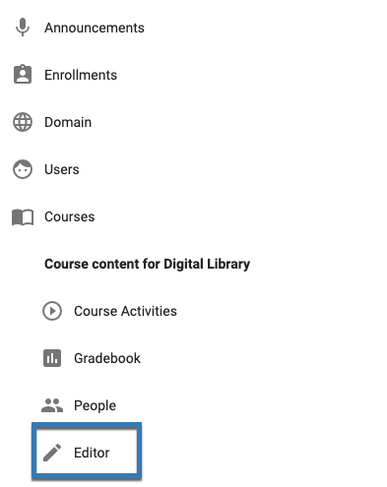View the People text link
The height and width of the screenshot is (487, 387).
pyautogui.click(x=95, y=405)
